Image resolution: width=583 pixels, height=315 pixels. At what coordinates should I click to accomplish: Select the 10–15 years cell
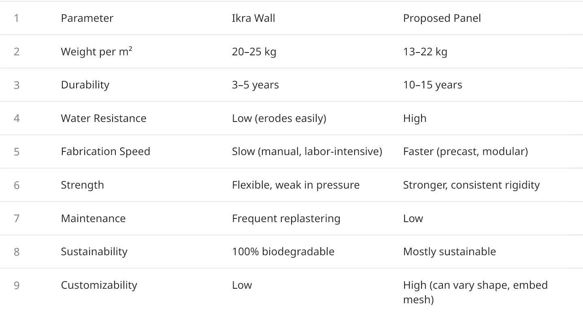432,85
